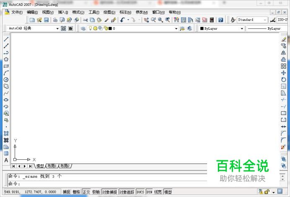Open the Layer Properties Manager icon

pyautogui.click(x=83, y=28)
